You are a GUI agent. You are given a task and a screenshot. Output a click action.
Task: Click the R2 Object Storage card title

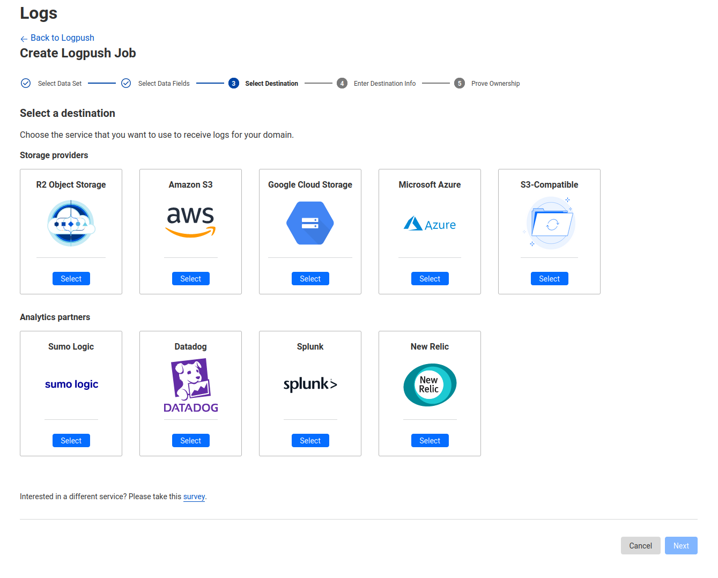coord(71,184)
